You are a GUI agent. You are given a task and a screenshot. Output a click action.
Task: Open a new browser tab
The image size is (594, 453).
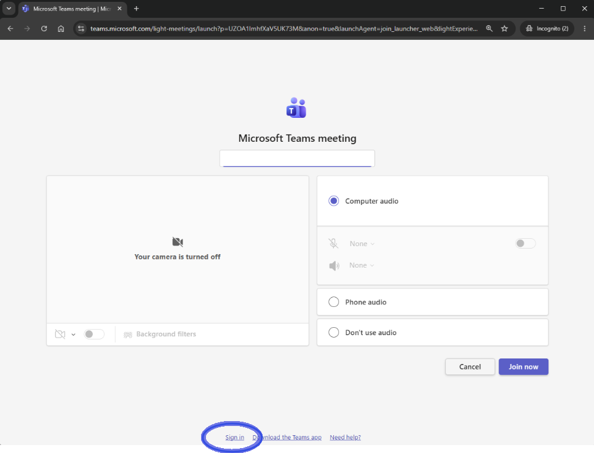point(137,9)
